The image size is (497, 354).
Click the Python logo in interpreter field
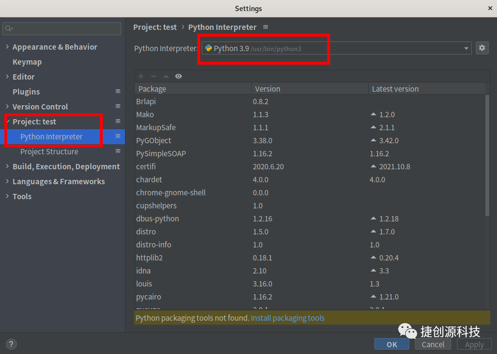point(208,48)
